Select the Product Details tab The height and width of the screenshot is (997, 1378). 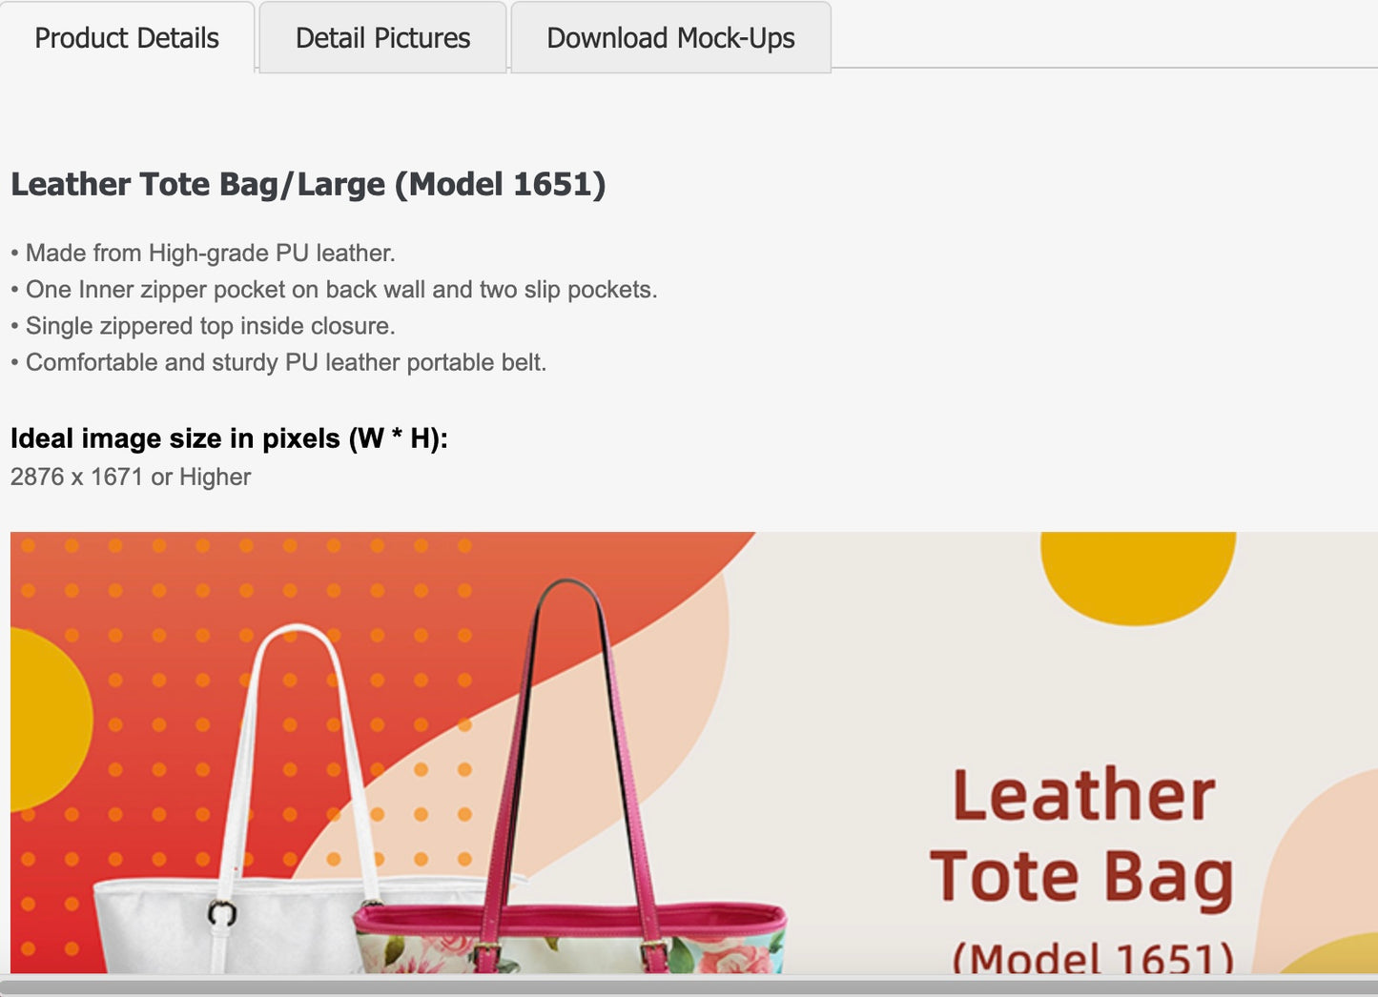click(x=127, y=37)
